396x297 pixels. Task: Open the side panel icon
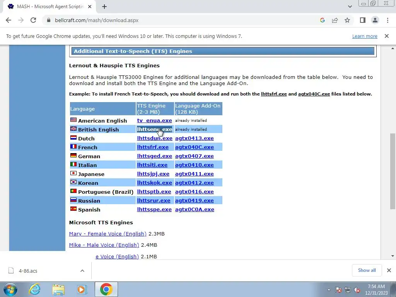click(363, 20)
